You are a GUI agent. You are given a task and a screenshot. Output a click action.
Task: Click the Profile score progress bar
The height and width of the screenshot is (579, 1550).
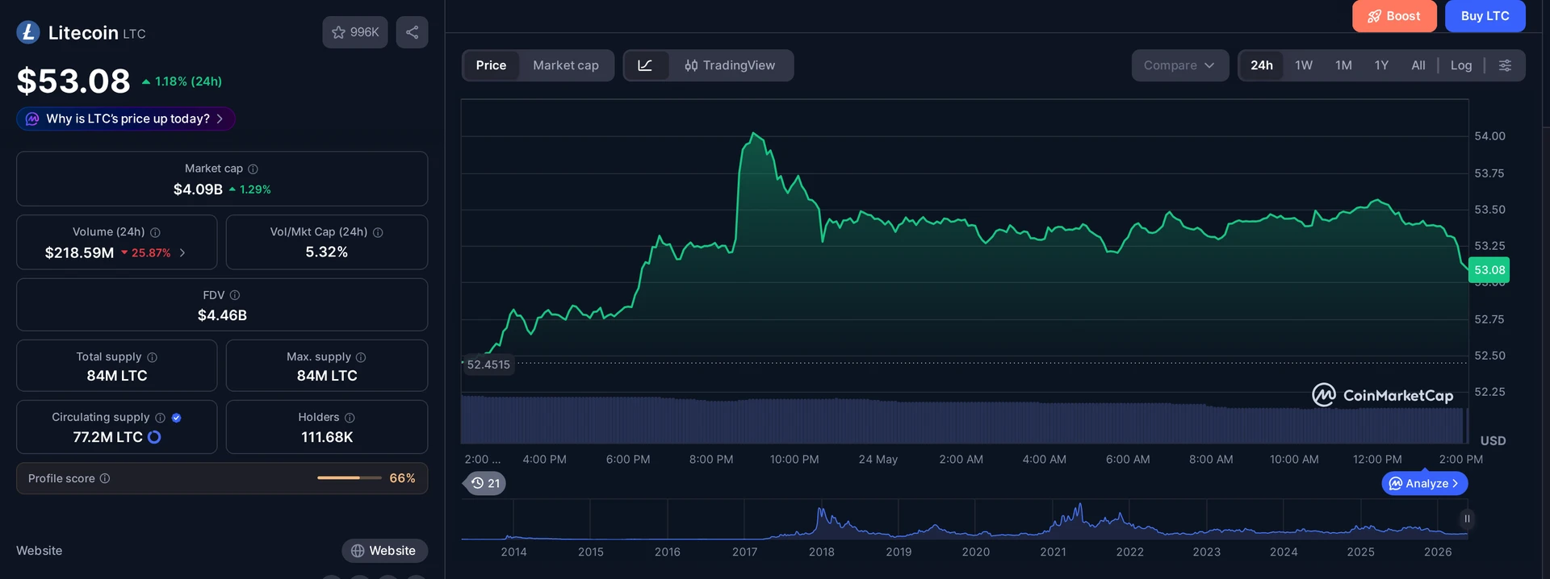349,478
